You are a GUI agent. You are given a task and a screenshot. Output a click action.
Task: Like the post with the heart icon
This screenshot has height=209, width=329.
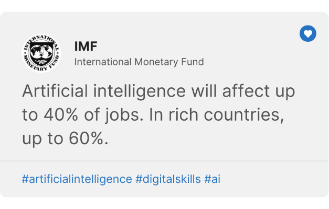coord(308,33)
